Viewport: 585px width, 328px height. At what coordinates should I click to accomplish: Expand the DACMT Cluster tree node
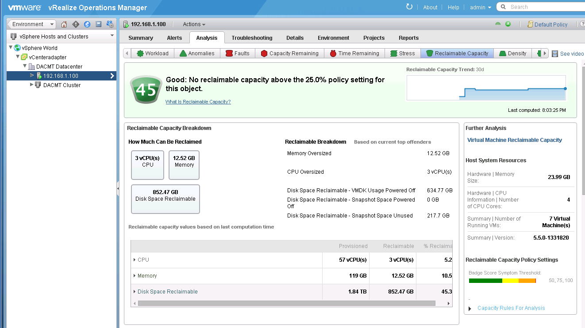pos(32,84)
